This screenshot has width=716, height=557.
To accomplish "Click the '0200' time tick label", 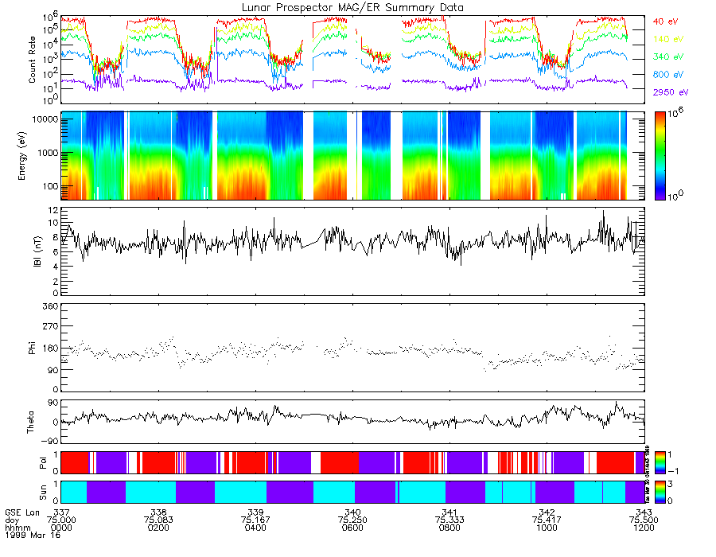I will click(158, 528).
